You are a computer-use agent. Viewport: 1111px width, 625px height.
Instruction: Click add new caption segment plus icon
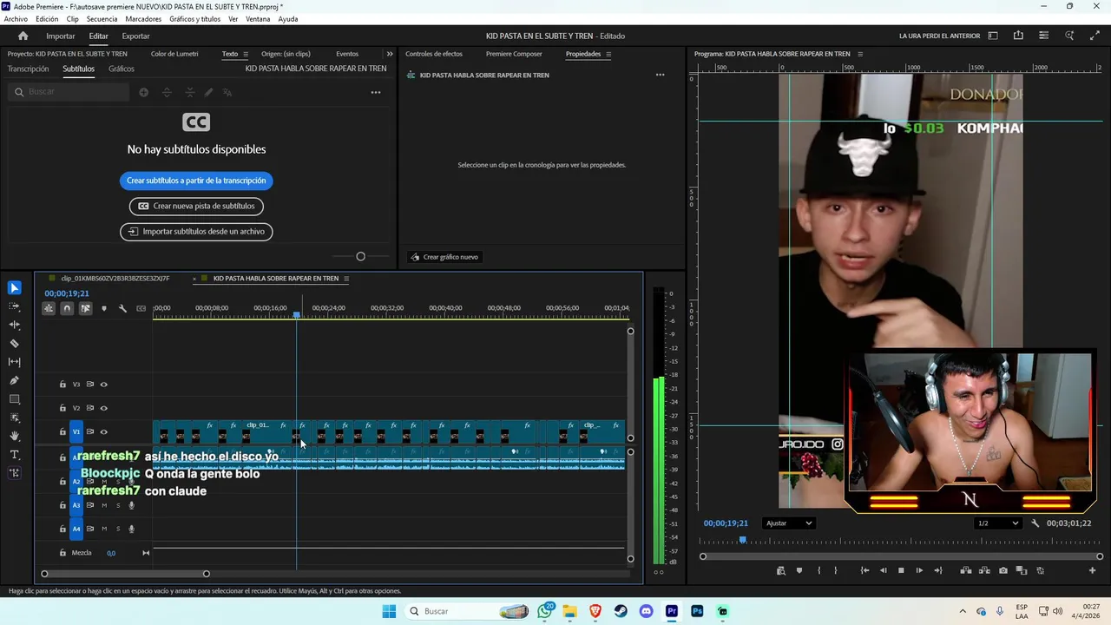point(144,92)
